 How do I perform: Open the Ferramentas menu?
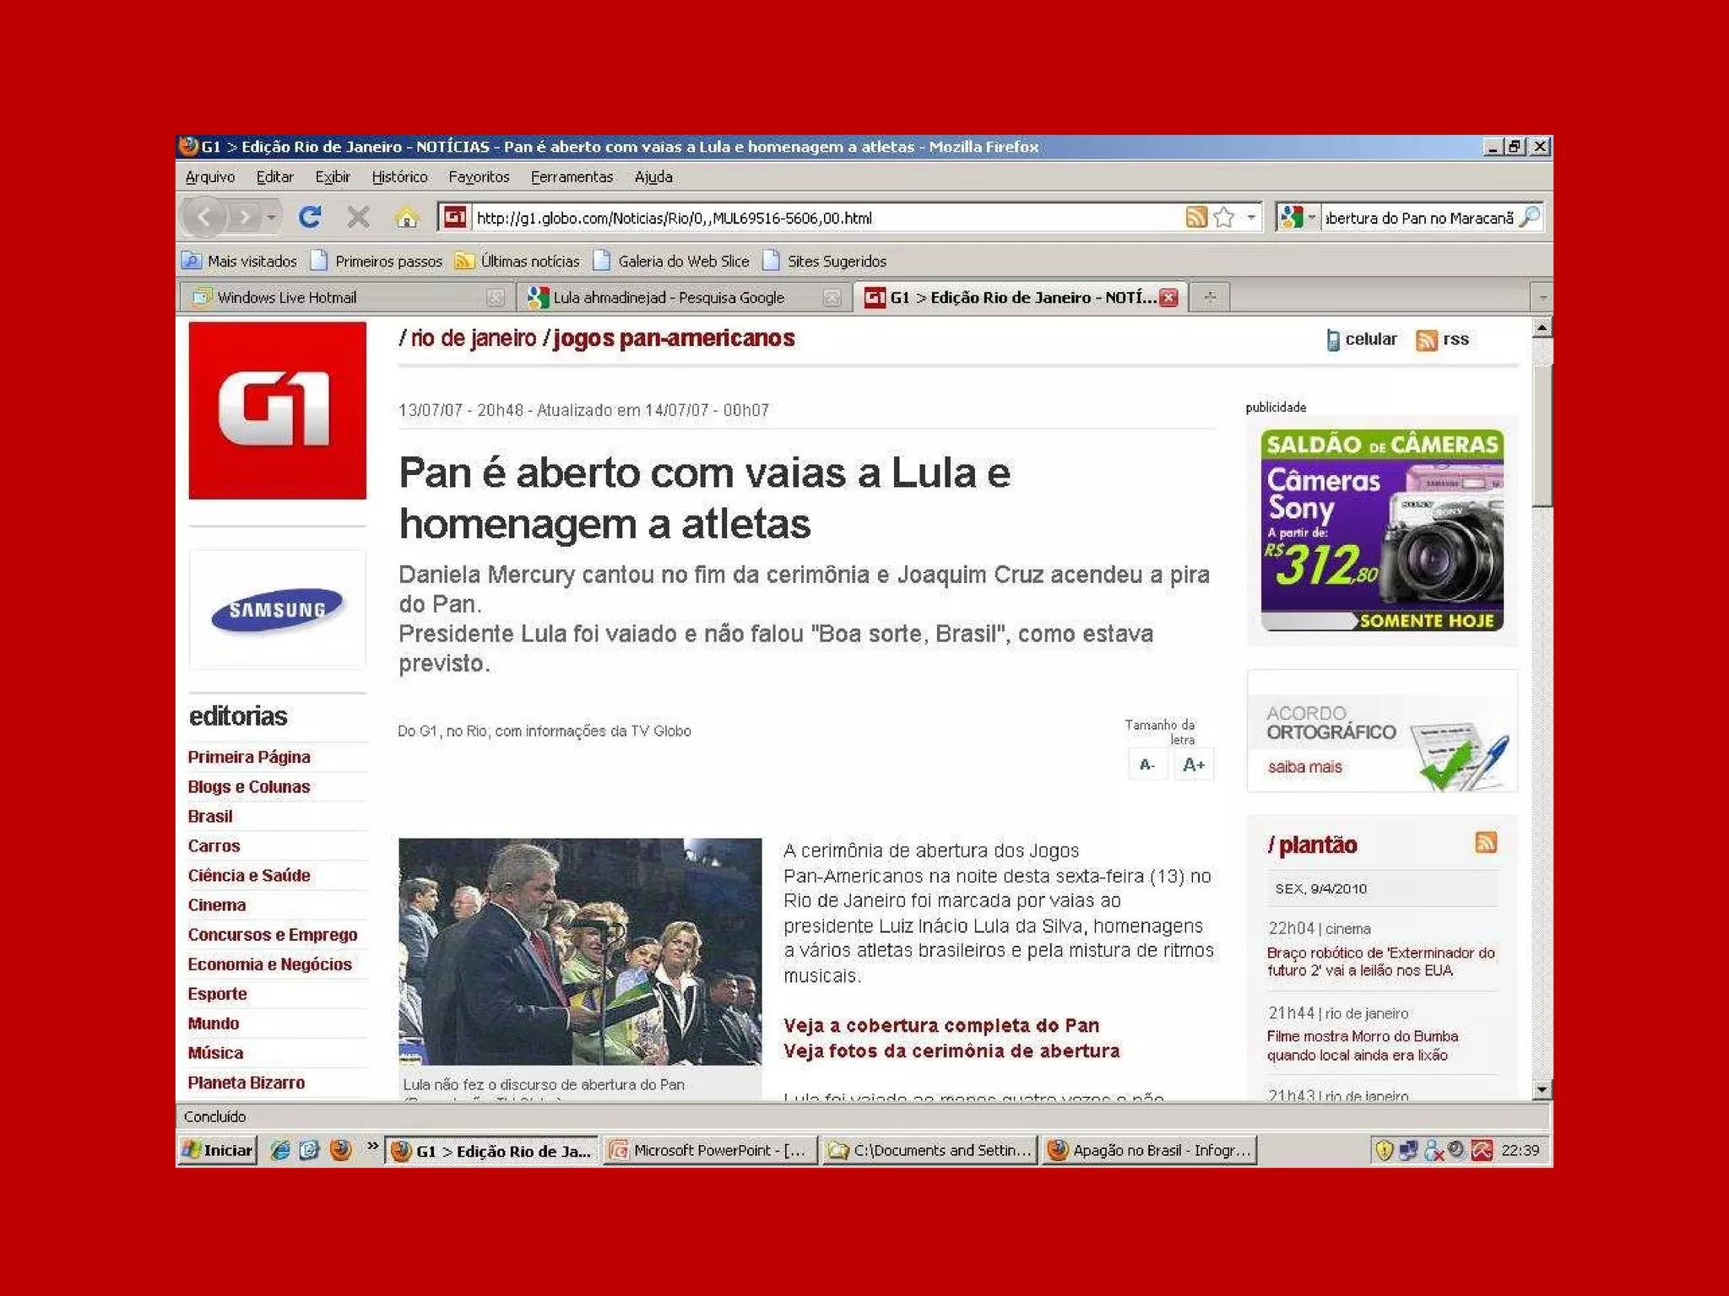click(x=572, y=177)
